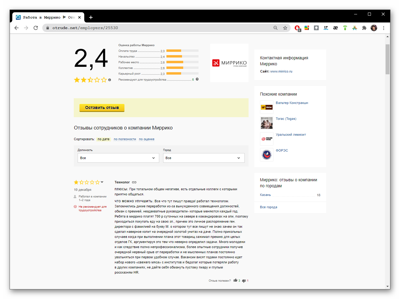
Task: Open the Все города link
Action: [x=269, y=207]
